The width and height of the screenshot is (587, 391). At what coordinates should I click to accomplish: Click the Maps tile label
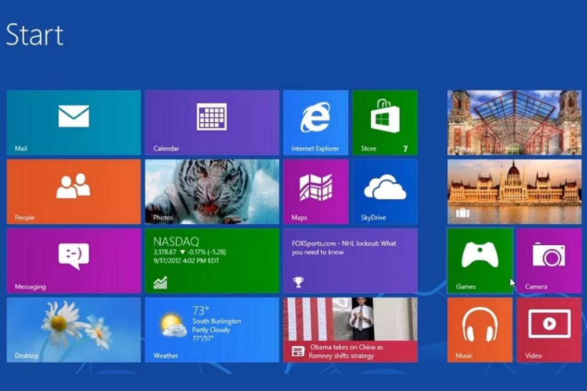click(299, 217)
